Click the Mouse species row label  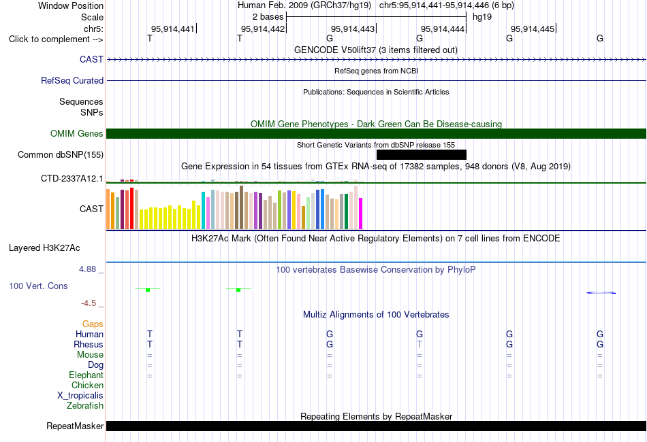90,355
